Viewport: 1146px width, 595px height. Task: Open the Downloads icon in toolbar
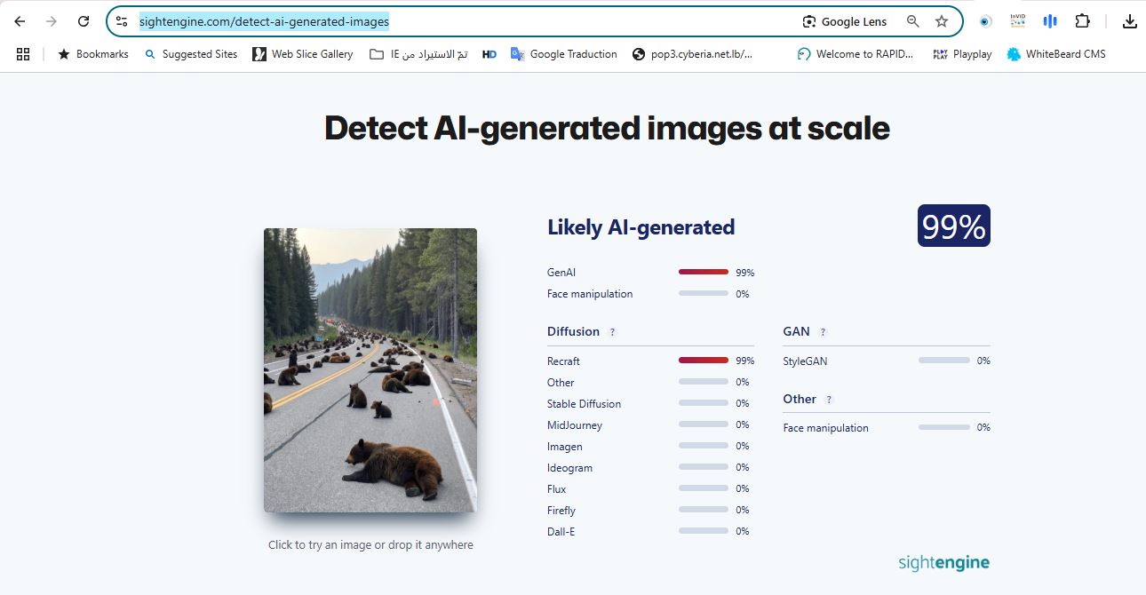click(1129, 21)
